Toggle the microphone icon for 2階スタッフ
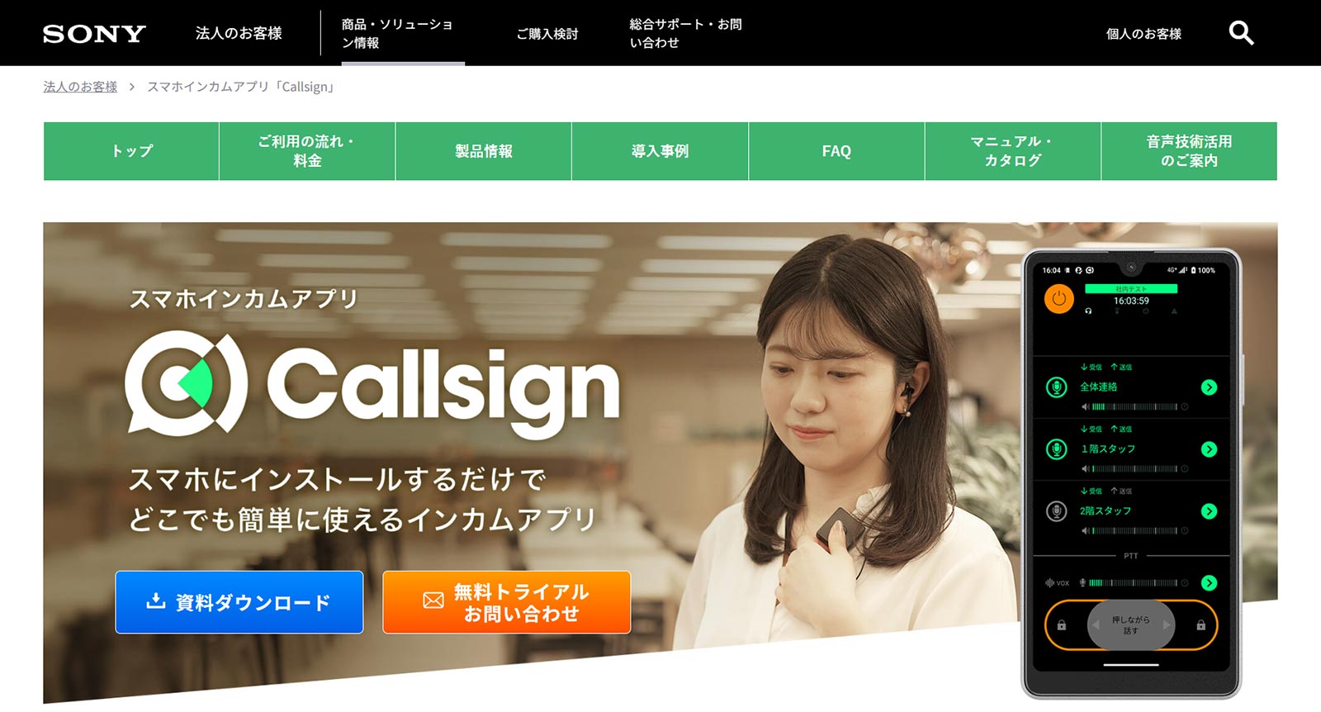 (x=1057, y=511)
